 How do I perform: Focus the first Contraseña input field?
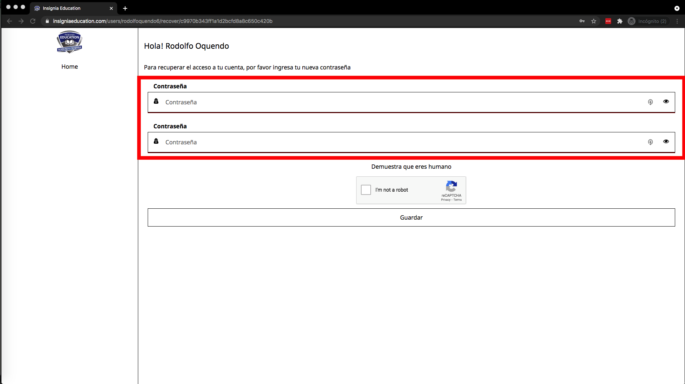[400, 102]
